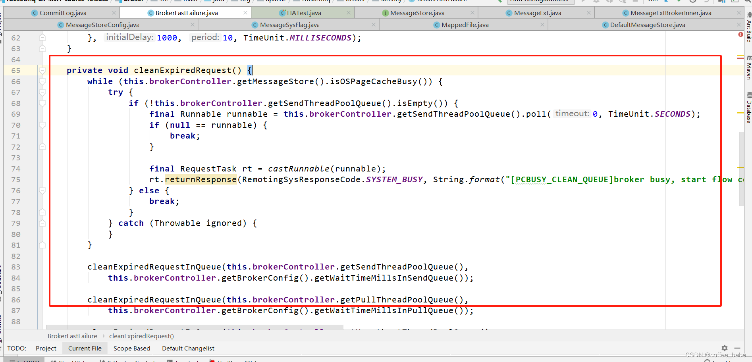Switch to the CommitLog.java editor tab
This screenshot has width=752, height=362.
[63, 13]
